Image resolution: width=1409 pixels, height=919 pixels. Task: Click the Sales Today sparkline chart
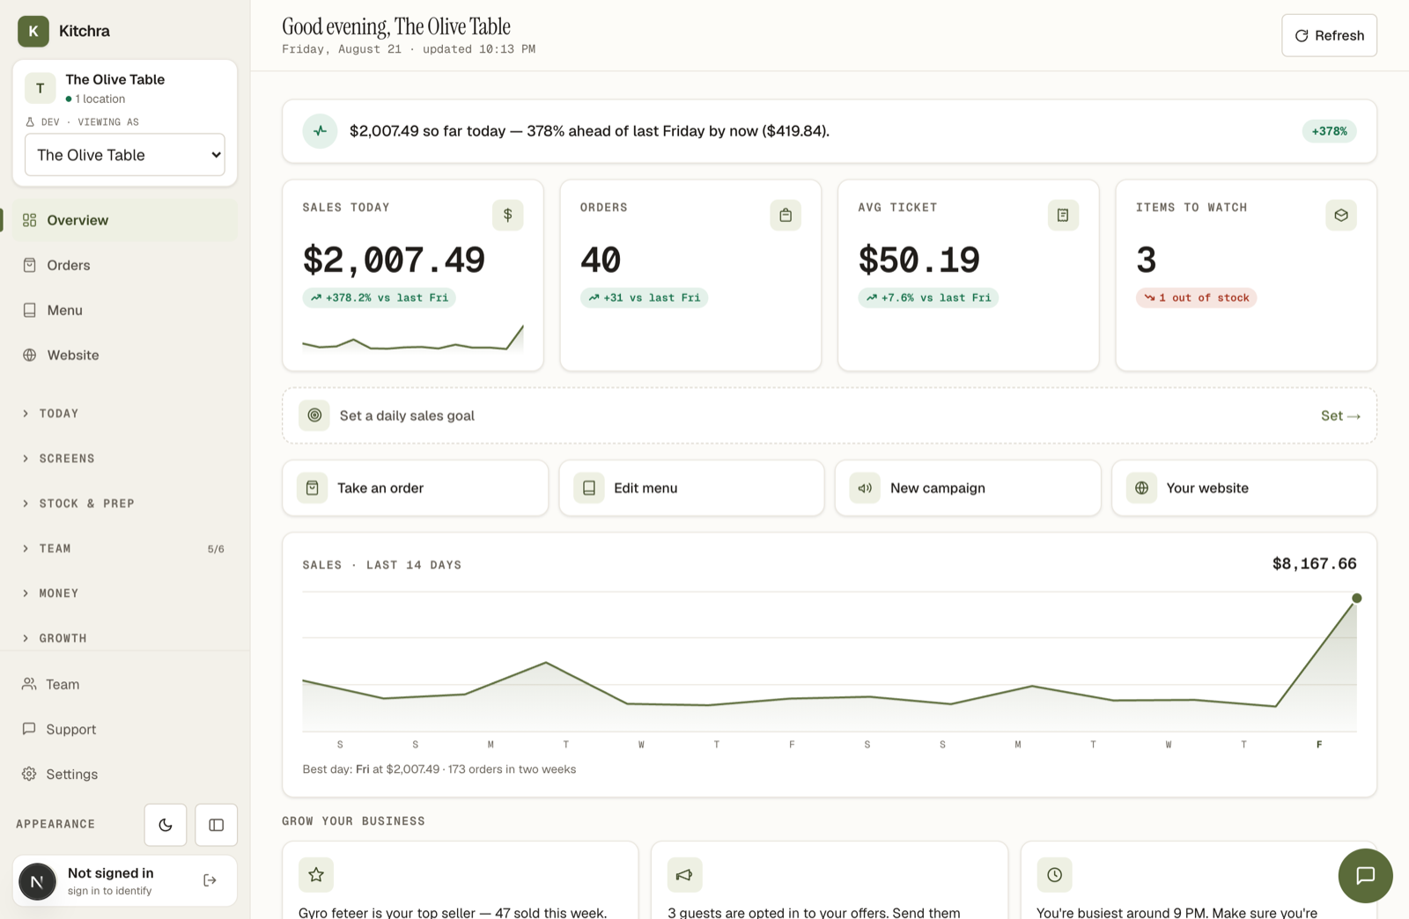click(x=413, y=339)
